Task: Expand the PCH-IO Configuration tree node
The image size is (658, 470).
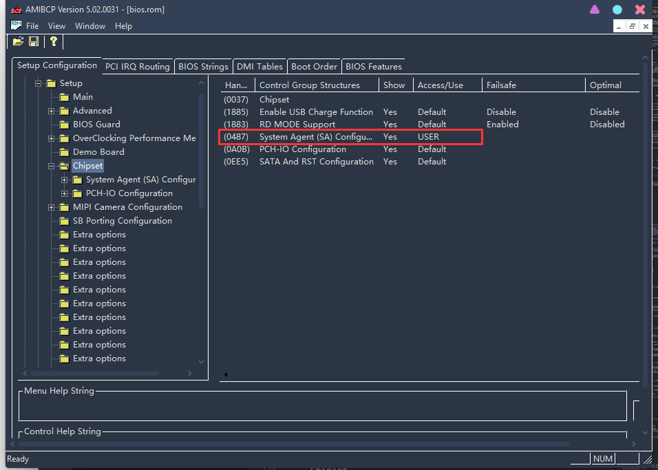Action: (x=64, y=193)
